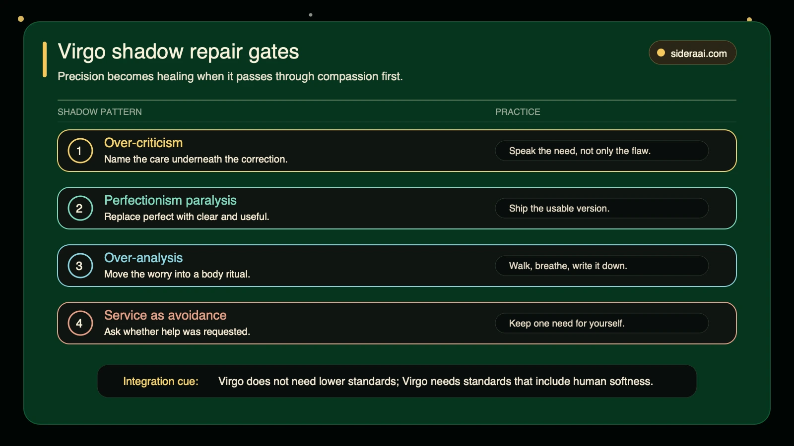Click 'Name the care underneath the correction' text
Screen dimensions: 794x446
[196, 159]
